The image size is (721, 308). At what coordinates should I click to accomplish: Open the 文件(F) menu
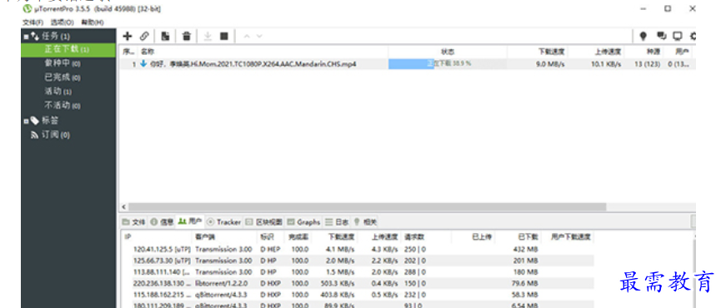click(x=33, y=22)
